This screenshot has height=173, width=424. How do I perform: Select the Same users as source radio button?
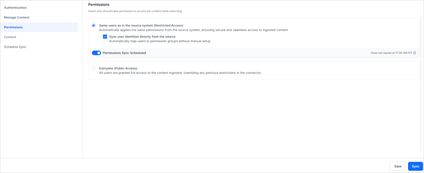coord(94,26)
